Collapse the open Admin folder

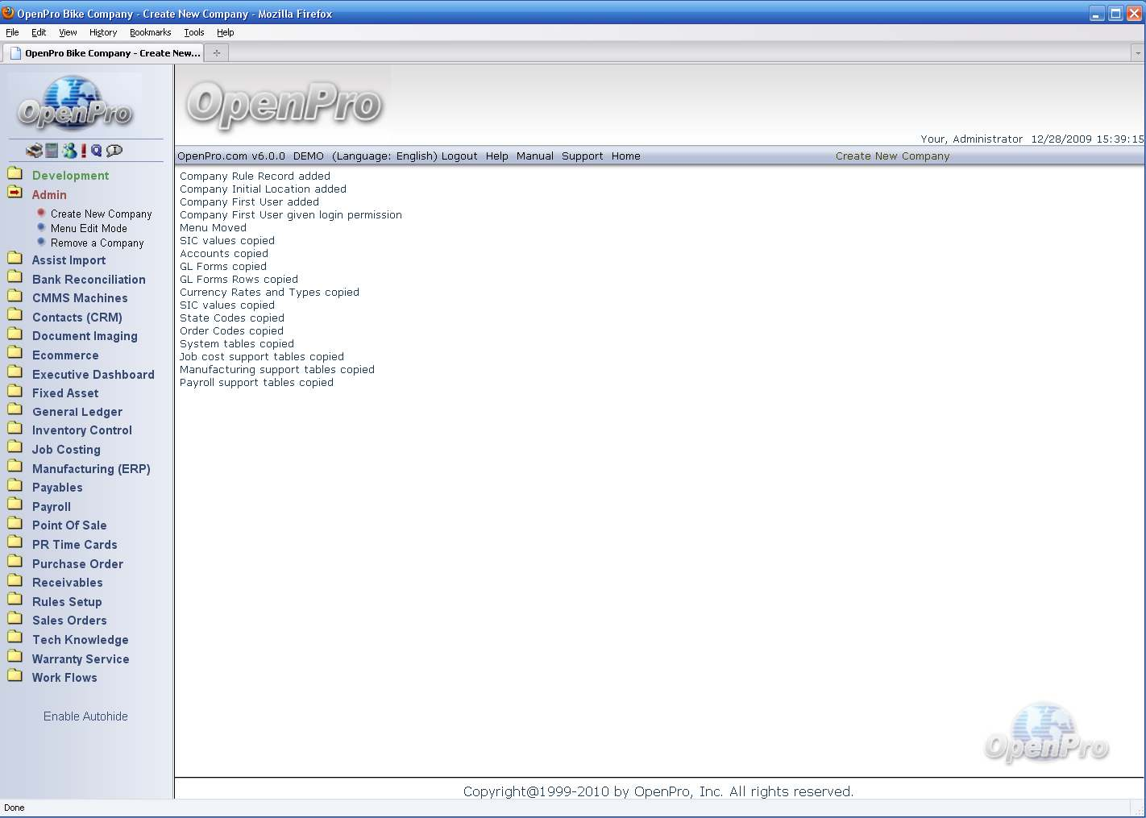pos(48,195)
